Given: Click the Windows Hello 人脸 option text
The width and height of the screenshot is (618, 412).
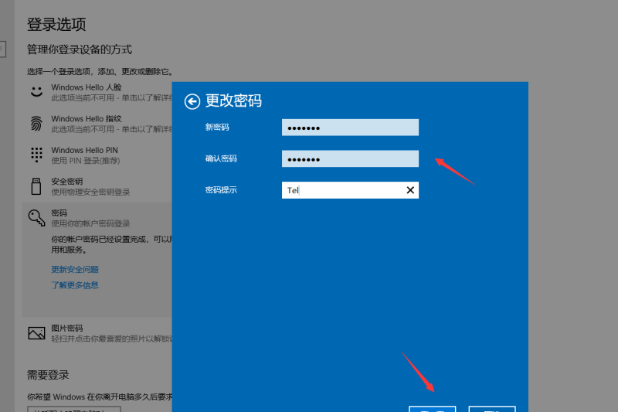Looking at the screenshot, I should tap(87, 87).
